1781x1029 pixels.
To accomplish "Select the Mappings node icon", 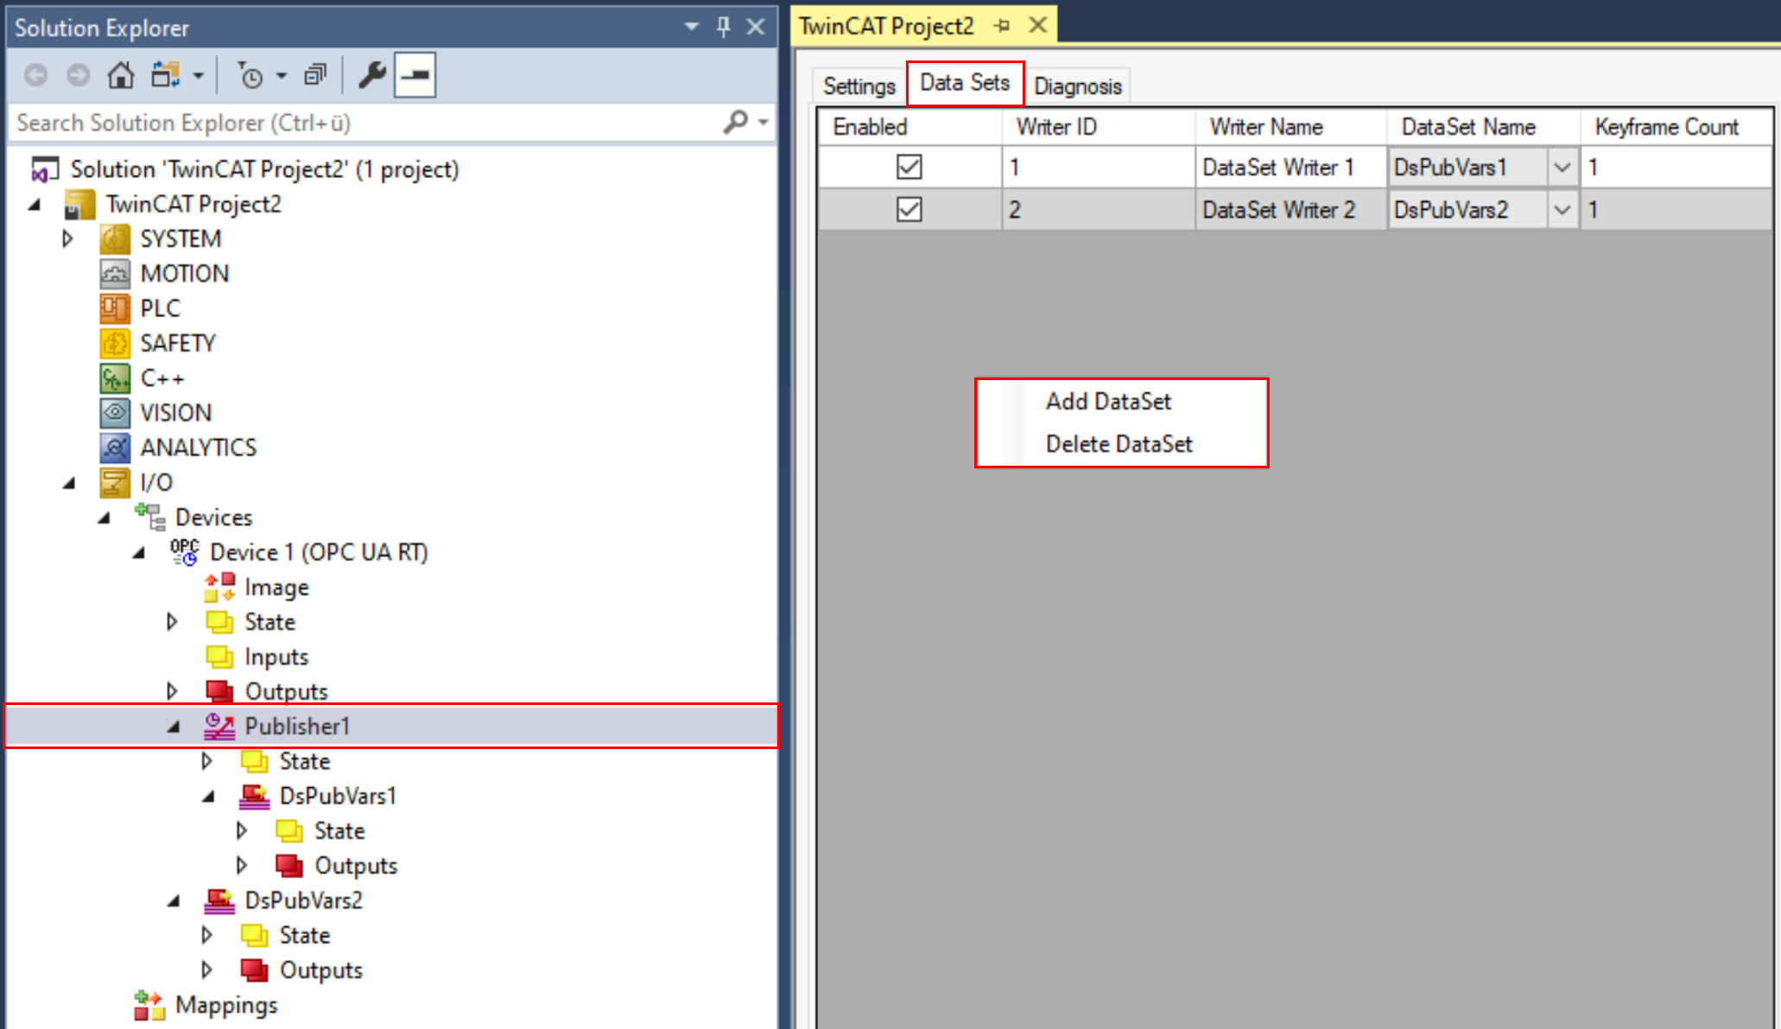I will (149, 1005).
